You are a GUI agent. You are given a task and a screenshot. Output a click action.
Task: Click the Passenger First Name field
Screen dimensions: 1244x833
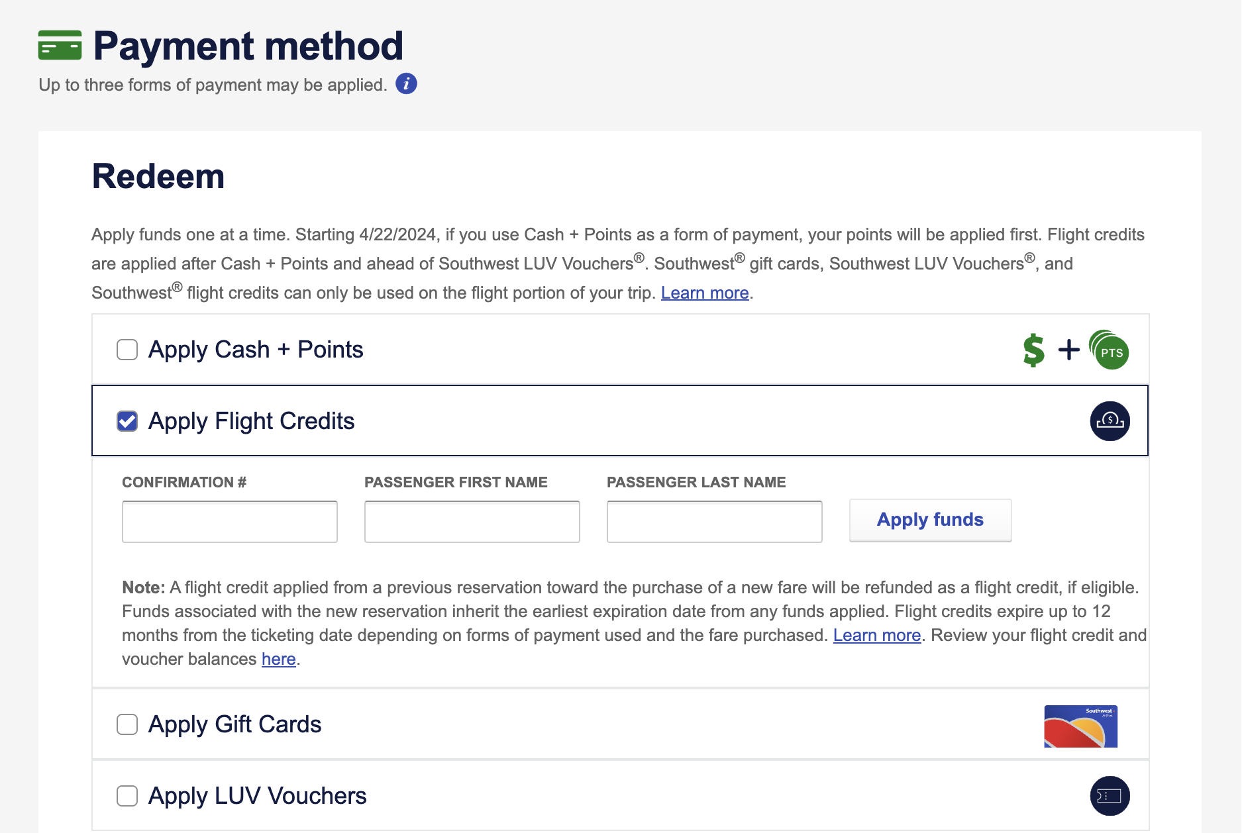pyautogui.click(x=471, y=521)
